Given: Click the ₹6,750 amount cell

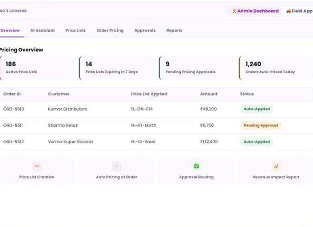Looking at the screenshot, I should (207, 126).
